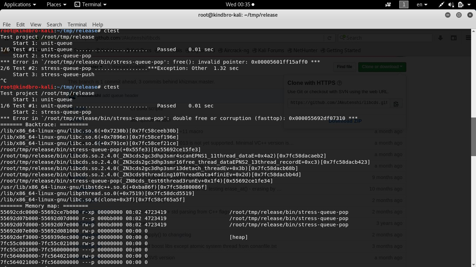Click the 7fc564021000-7fc568000000 memory row
The height and width of the screenshot is (267, 476).
74,262
